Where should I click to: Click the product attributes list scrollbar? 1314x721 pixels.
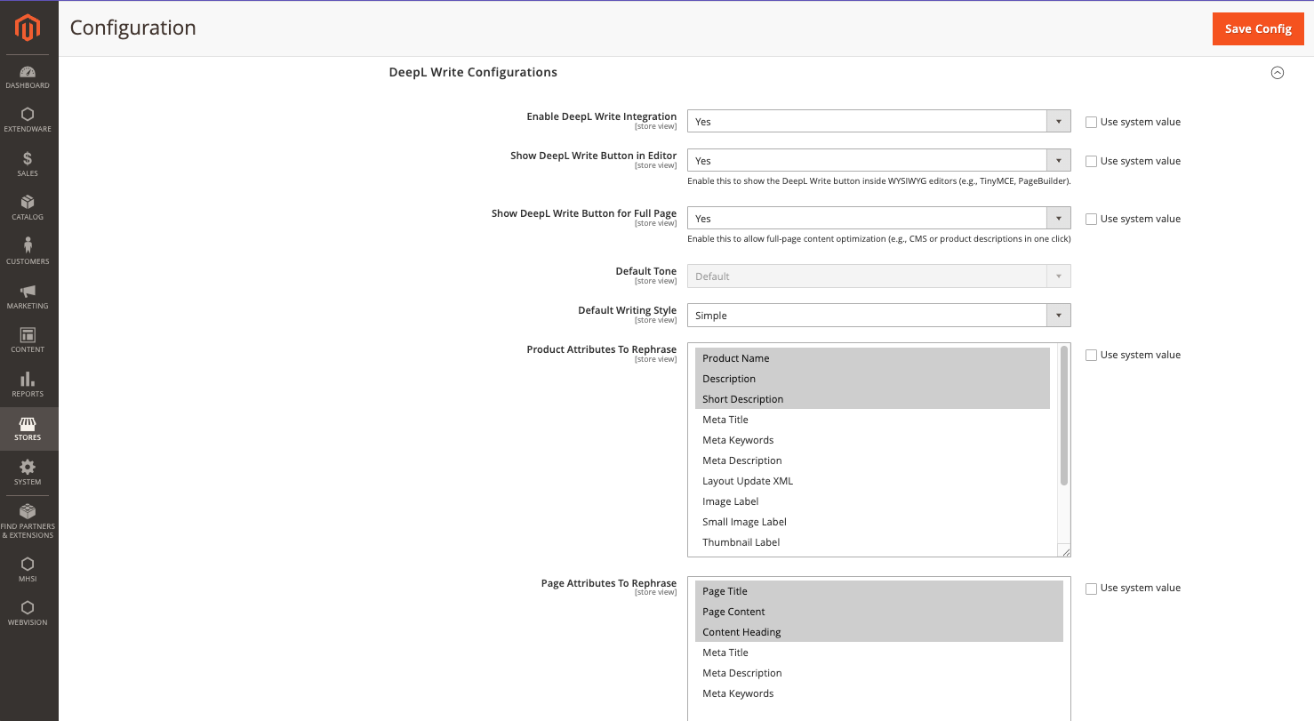pos(1064,416)
